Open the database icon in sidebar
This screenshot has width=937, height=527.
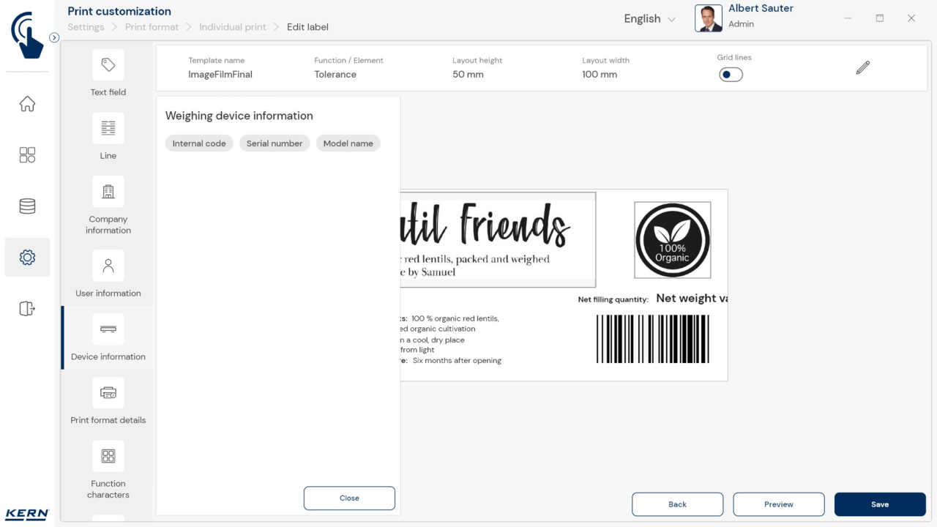click(27, 206)
